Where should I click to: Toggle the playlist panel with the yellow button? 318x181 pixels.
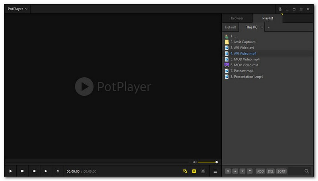[194, 171]
